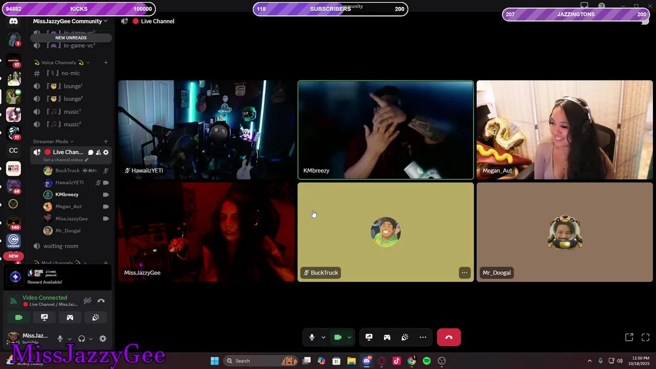Open the server icon with badge 68
The height and width of the screenshot is (369, 656).
point(13,186)
